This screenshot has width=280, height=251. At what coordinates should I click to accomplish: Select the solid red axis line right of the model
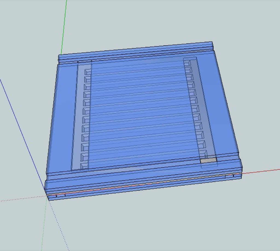coord(260,171)
